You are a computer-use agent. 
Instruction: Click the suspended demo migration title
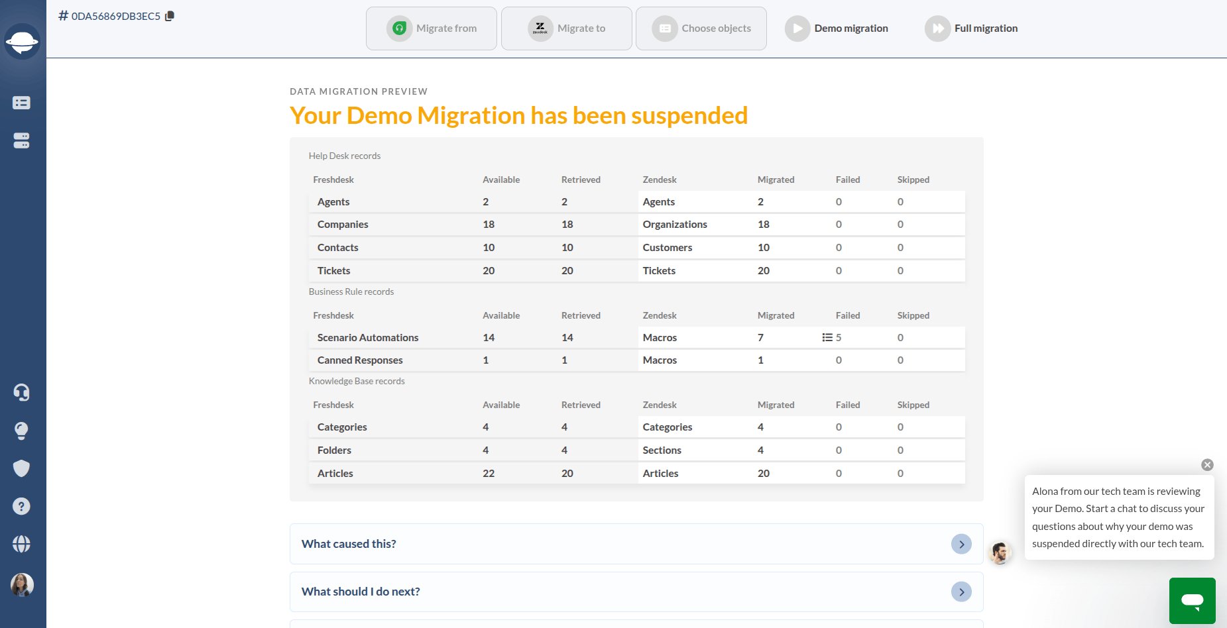coord(519,115)
